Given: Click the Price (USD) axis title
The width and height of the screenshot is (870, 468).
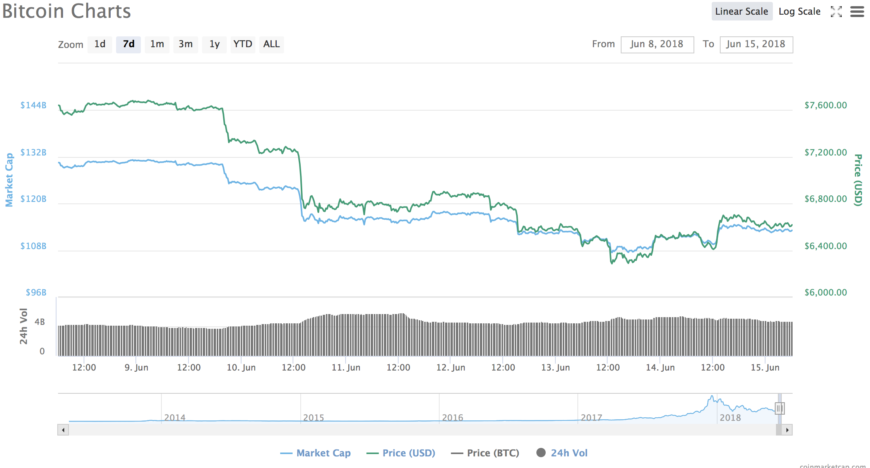Looking at the screenshot, I should [858, 180].
